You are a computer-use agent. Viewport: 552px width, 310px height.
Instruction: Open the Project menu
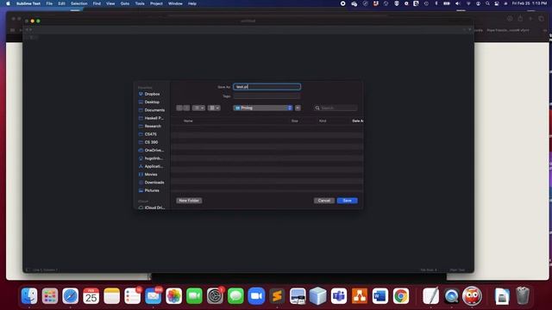tap(156, 3)
